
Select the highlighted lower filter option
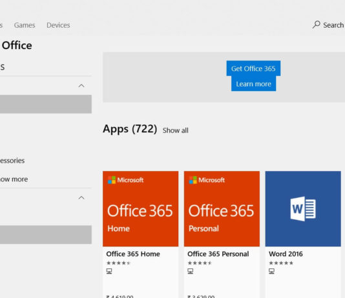pyautogui.click(x=45, y=235)
